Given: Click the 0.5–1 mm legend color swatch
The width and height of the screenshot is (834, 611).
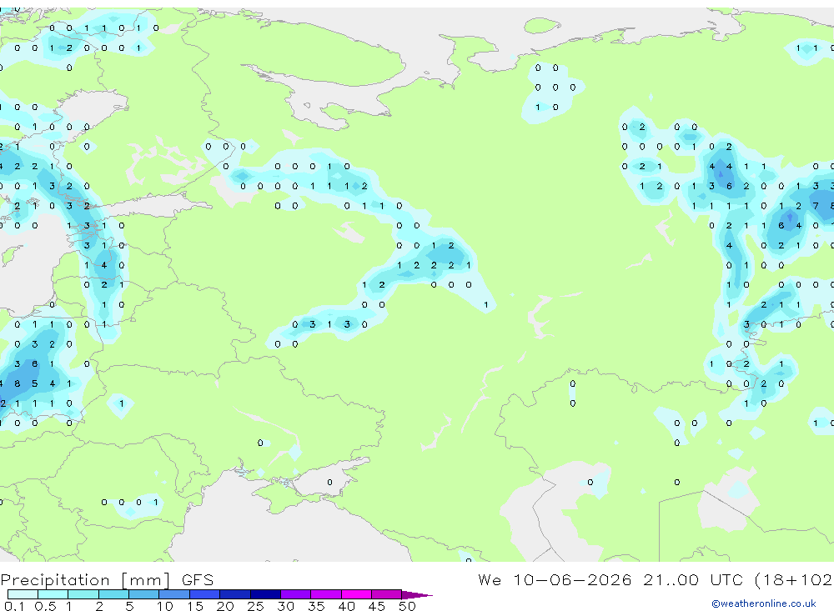Looking at the screenshot, I should pyautogui.click(x=53, y=594).
